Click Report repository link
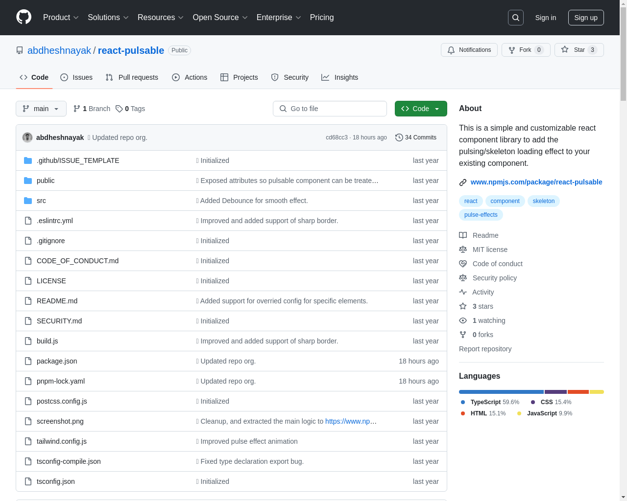627x501 pixels. [x=485, y=349]
